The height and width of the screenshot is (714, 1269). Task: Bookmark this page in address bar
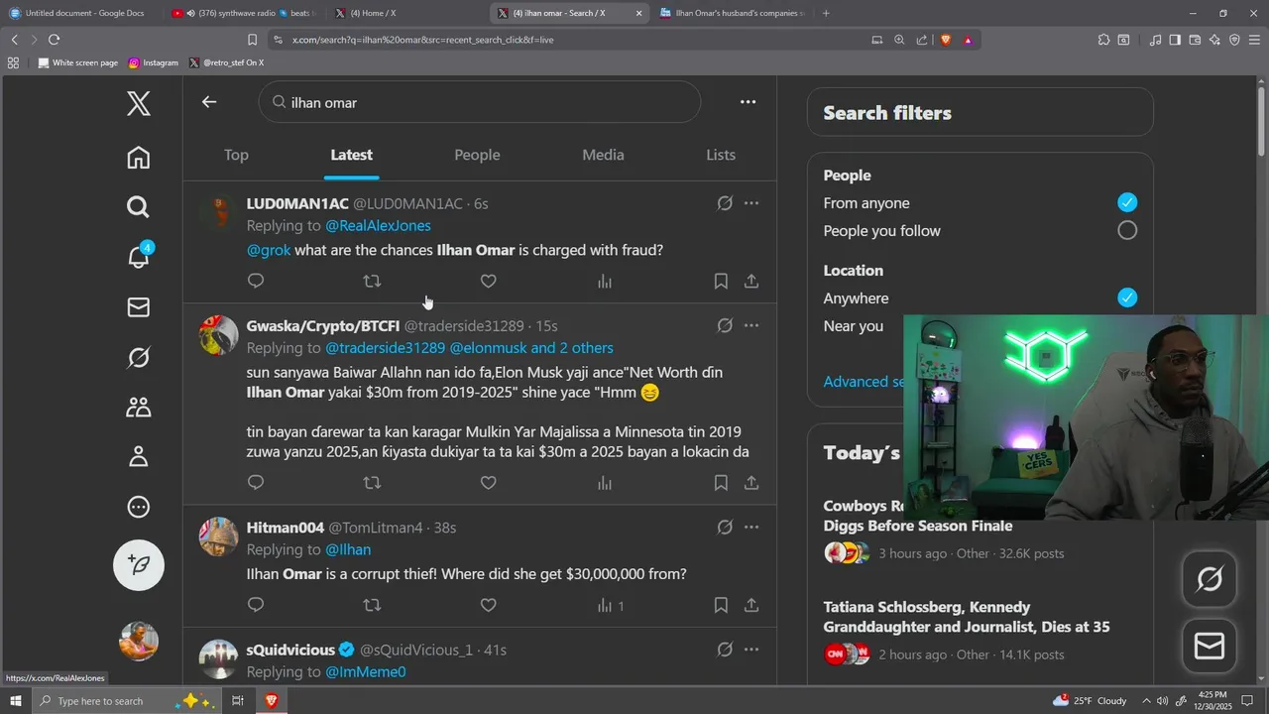[x=252, y=40]
